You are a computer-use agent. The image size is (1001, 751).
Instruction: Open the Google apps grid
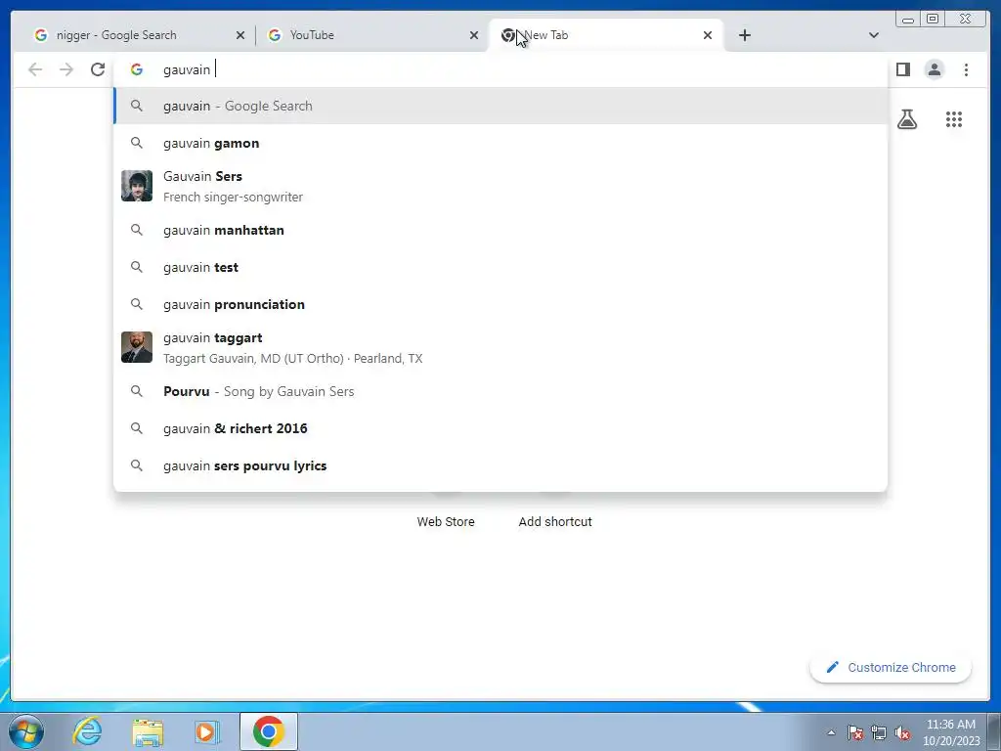coord(954,119)
